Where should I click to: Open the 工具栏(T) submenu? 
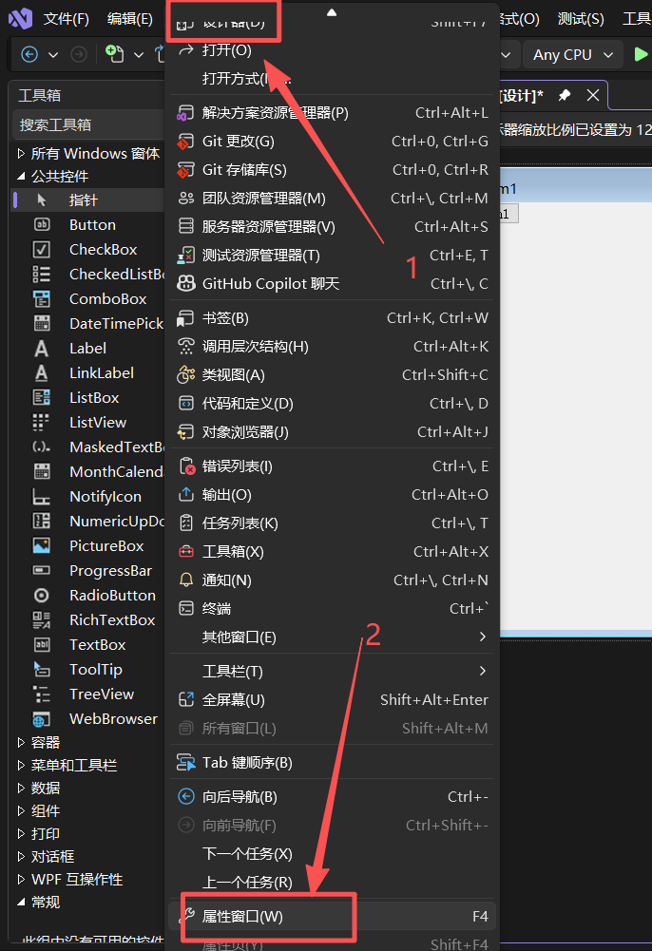[333, 672]
